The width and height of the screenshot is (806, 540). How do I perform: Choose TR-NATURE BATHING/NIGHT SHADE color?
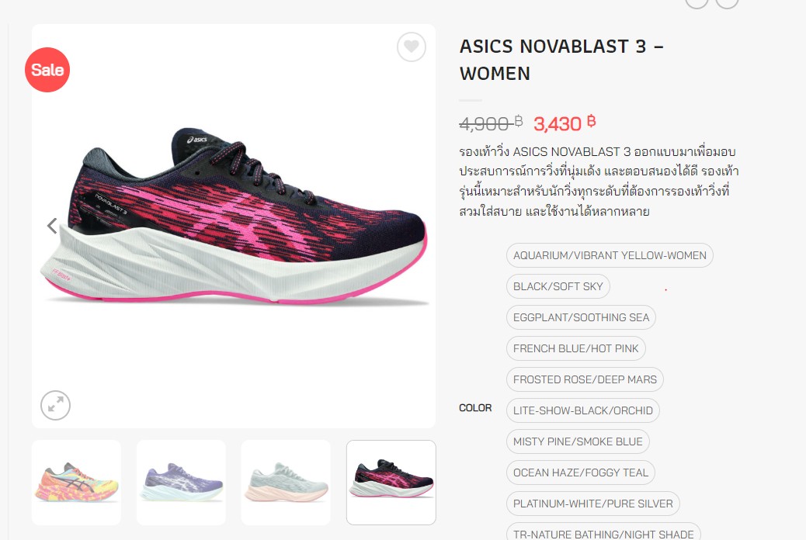(603, 533)
